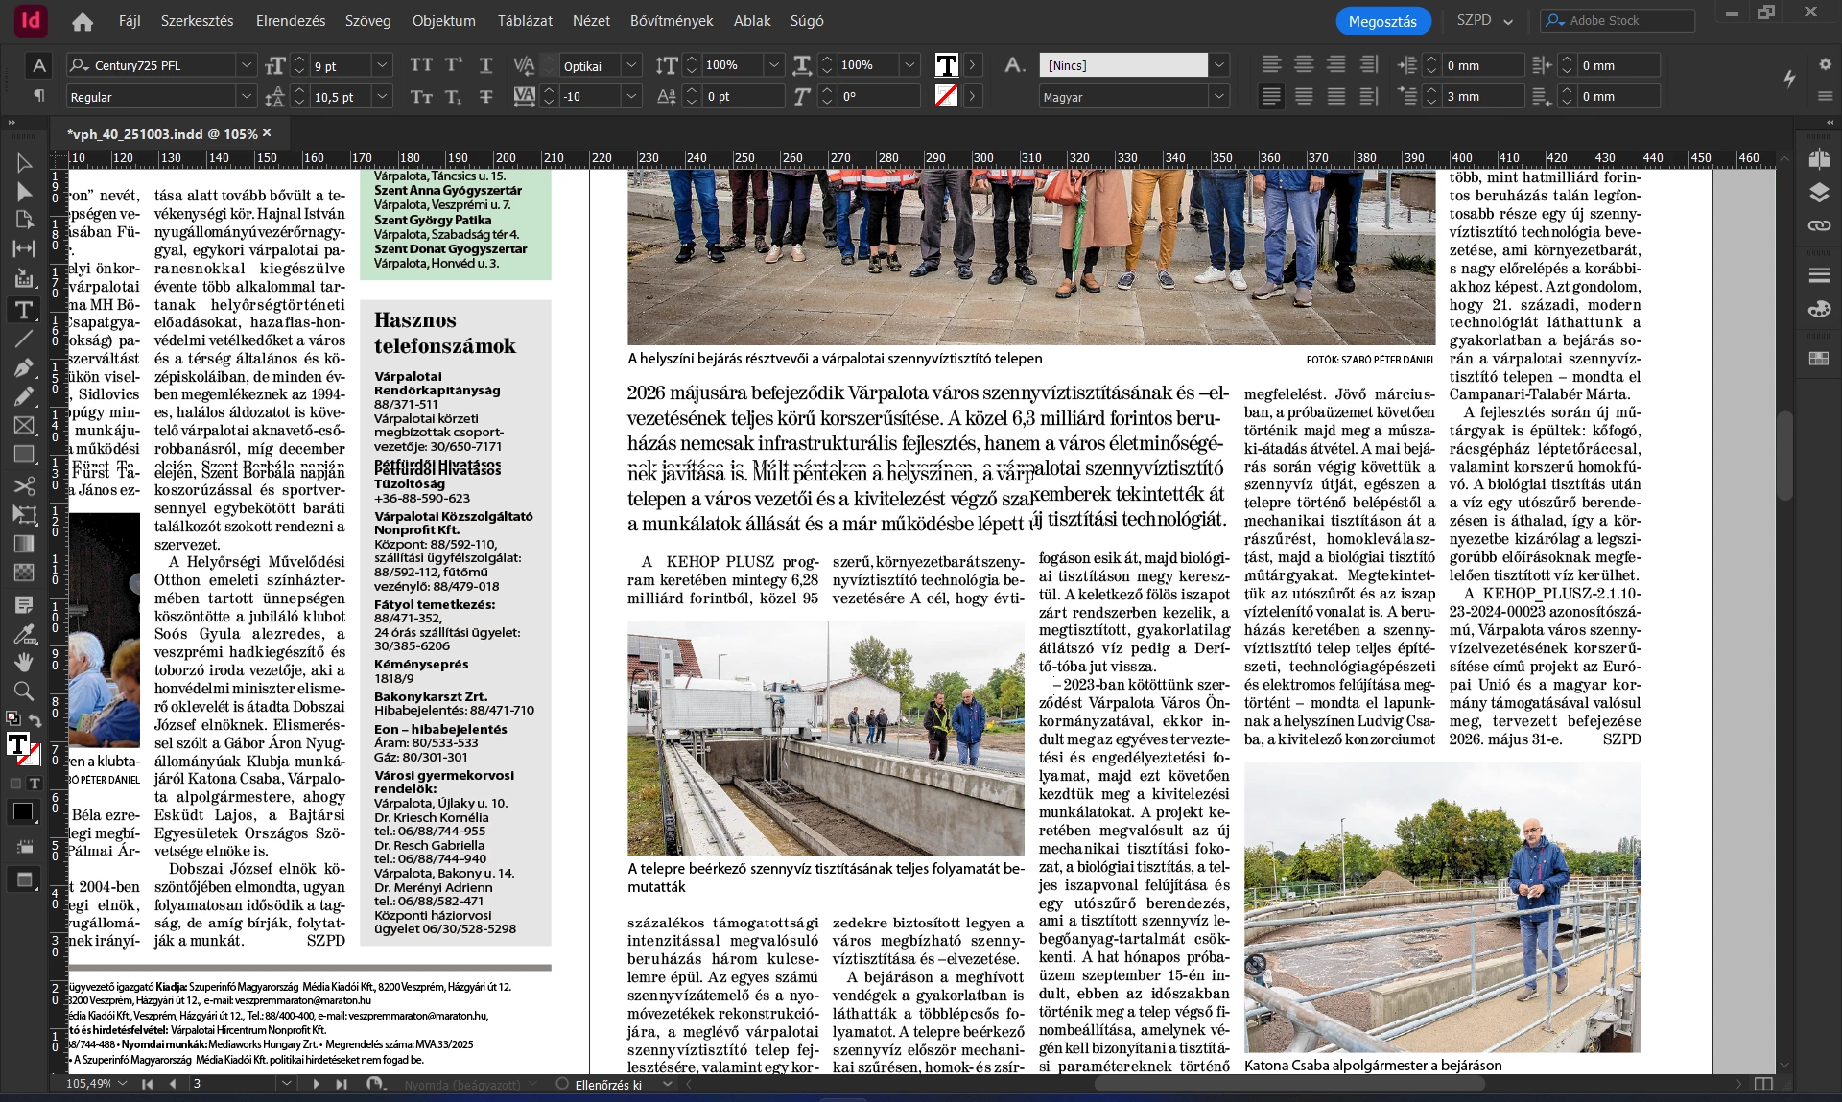
Task: Select the Rectangle Frame tool
Action: point(24,426)
